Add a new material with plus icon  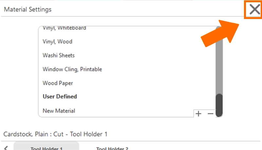click(198, 113)
